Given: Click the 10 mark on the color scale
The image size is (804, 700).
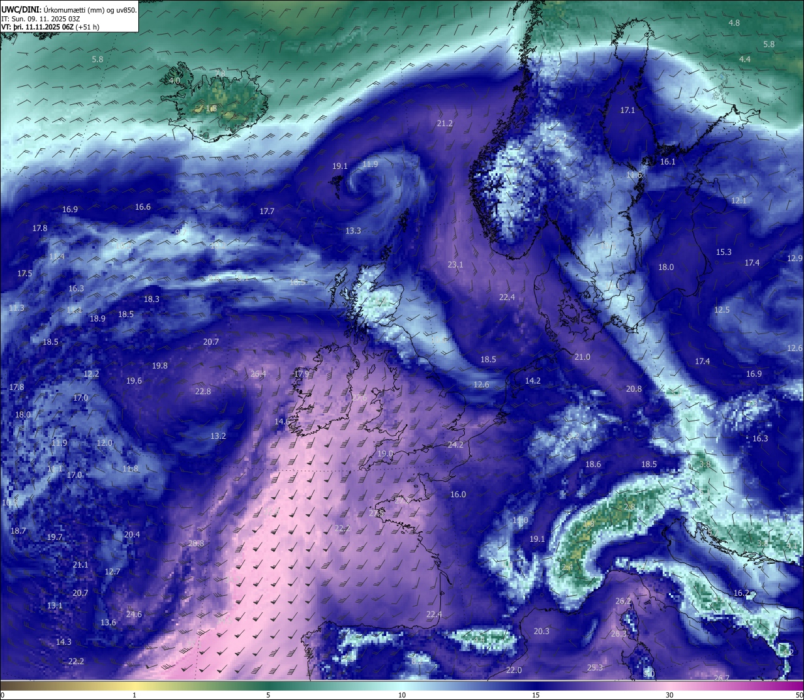Looking at the screenshot, I should click(402, 695).
